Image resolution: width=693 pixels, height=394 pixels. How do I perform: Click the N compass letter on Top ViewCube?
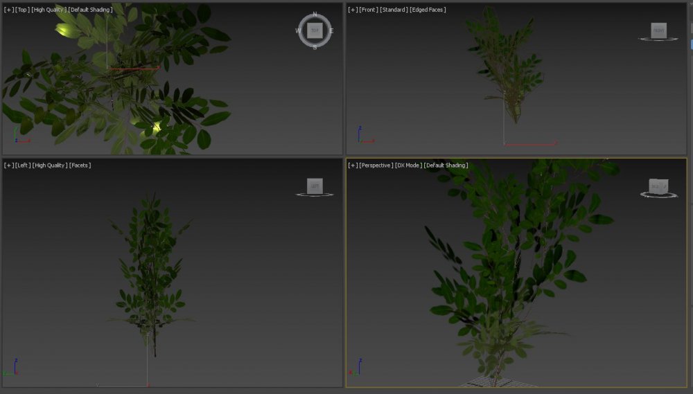[x=315, y=15]
